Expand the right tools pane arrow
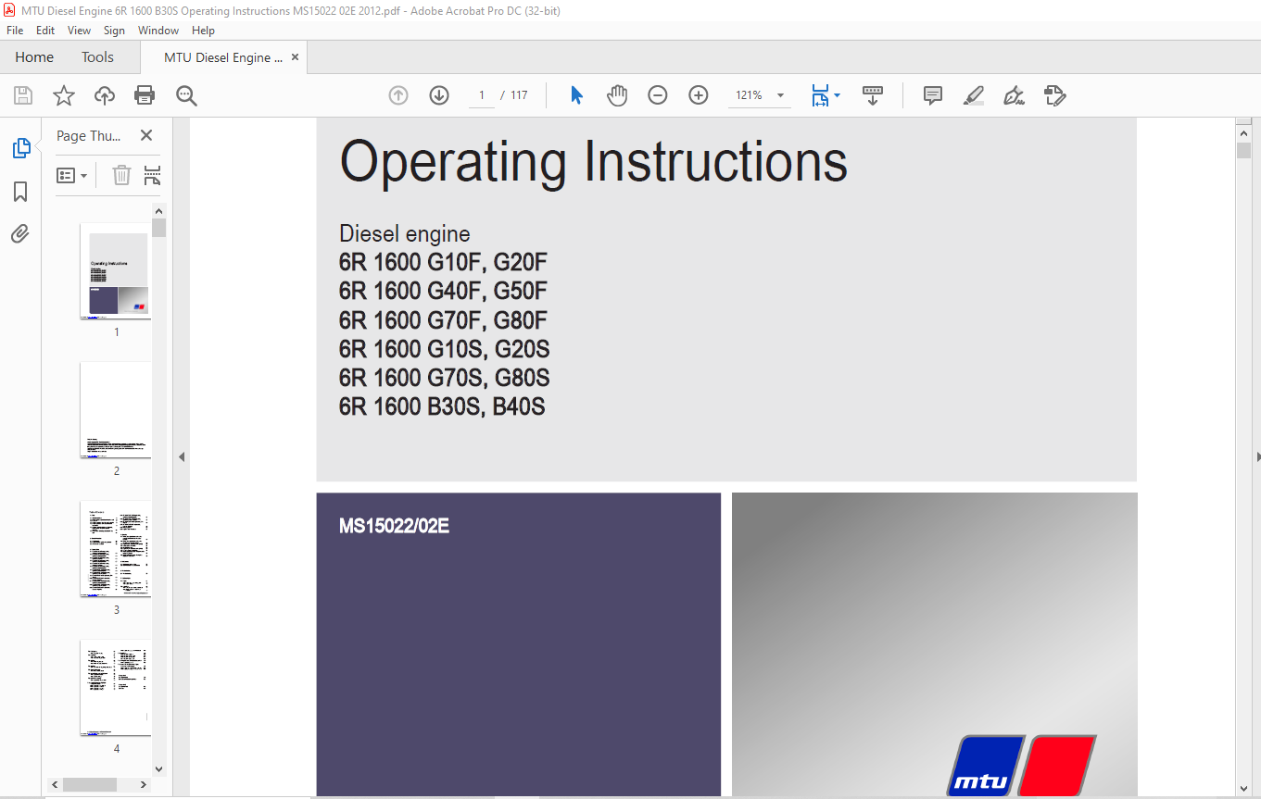Screen dimensions: 1261x799 (1257, 456)
